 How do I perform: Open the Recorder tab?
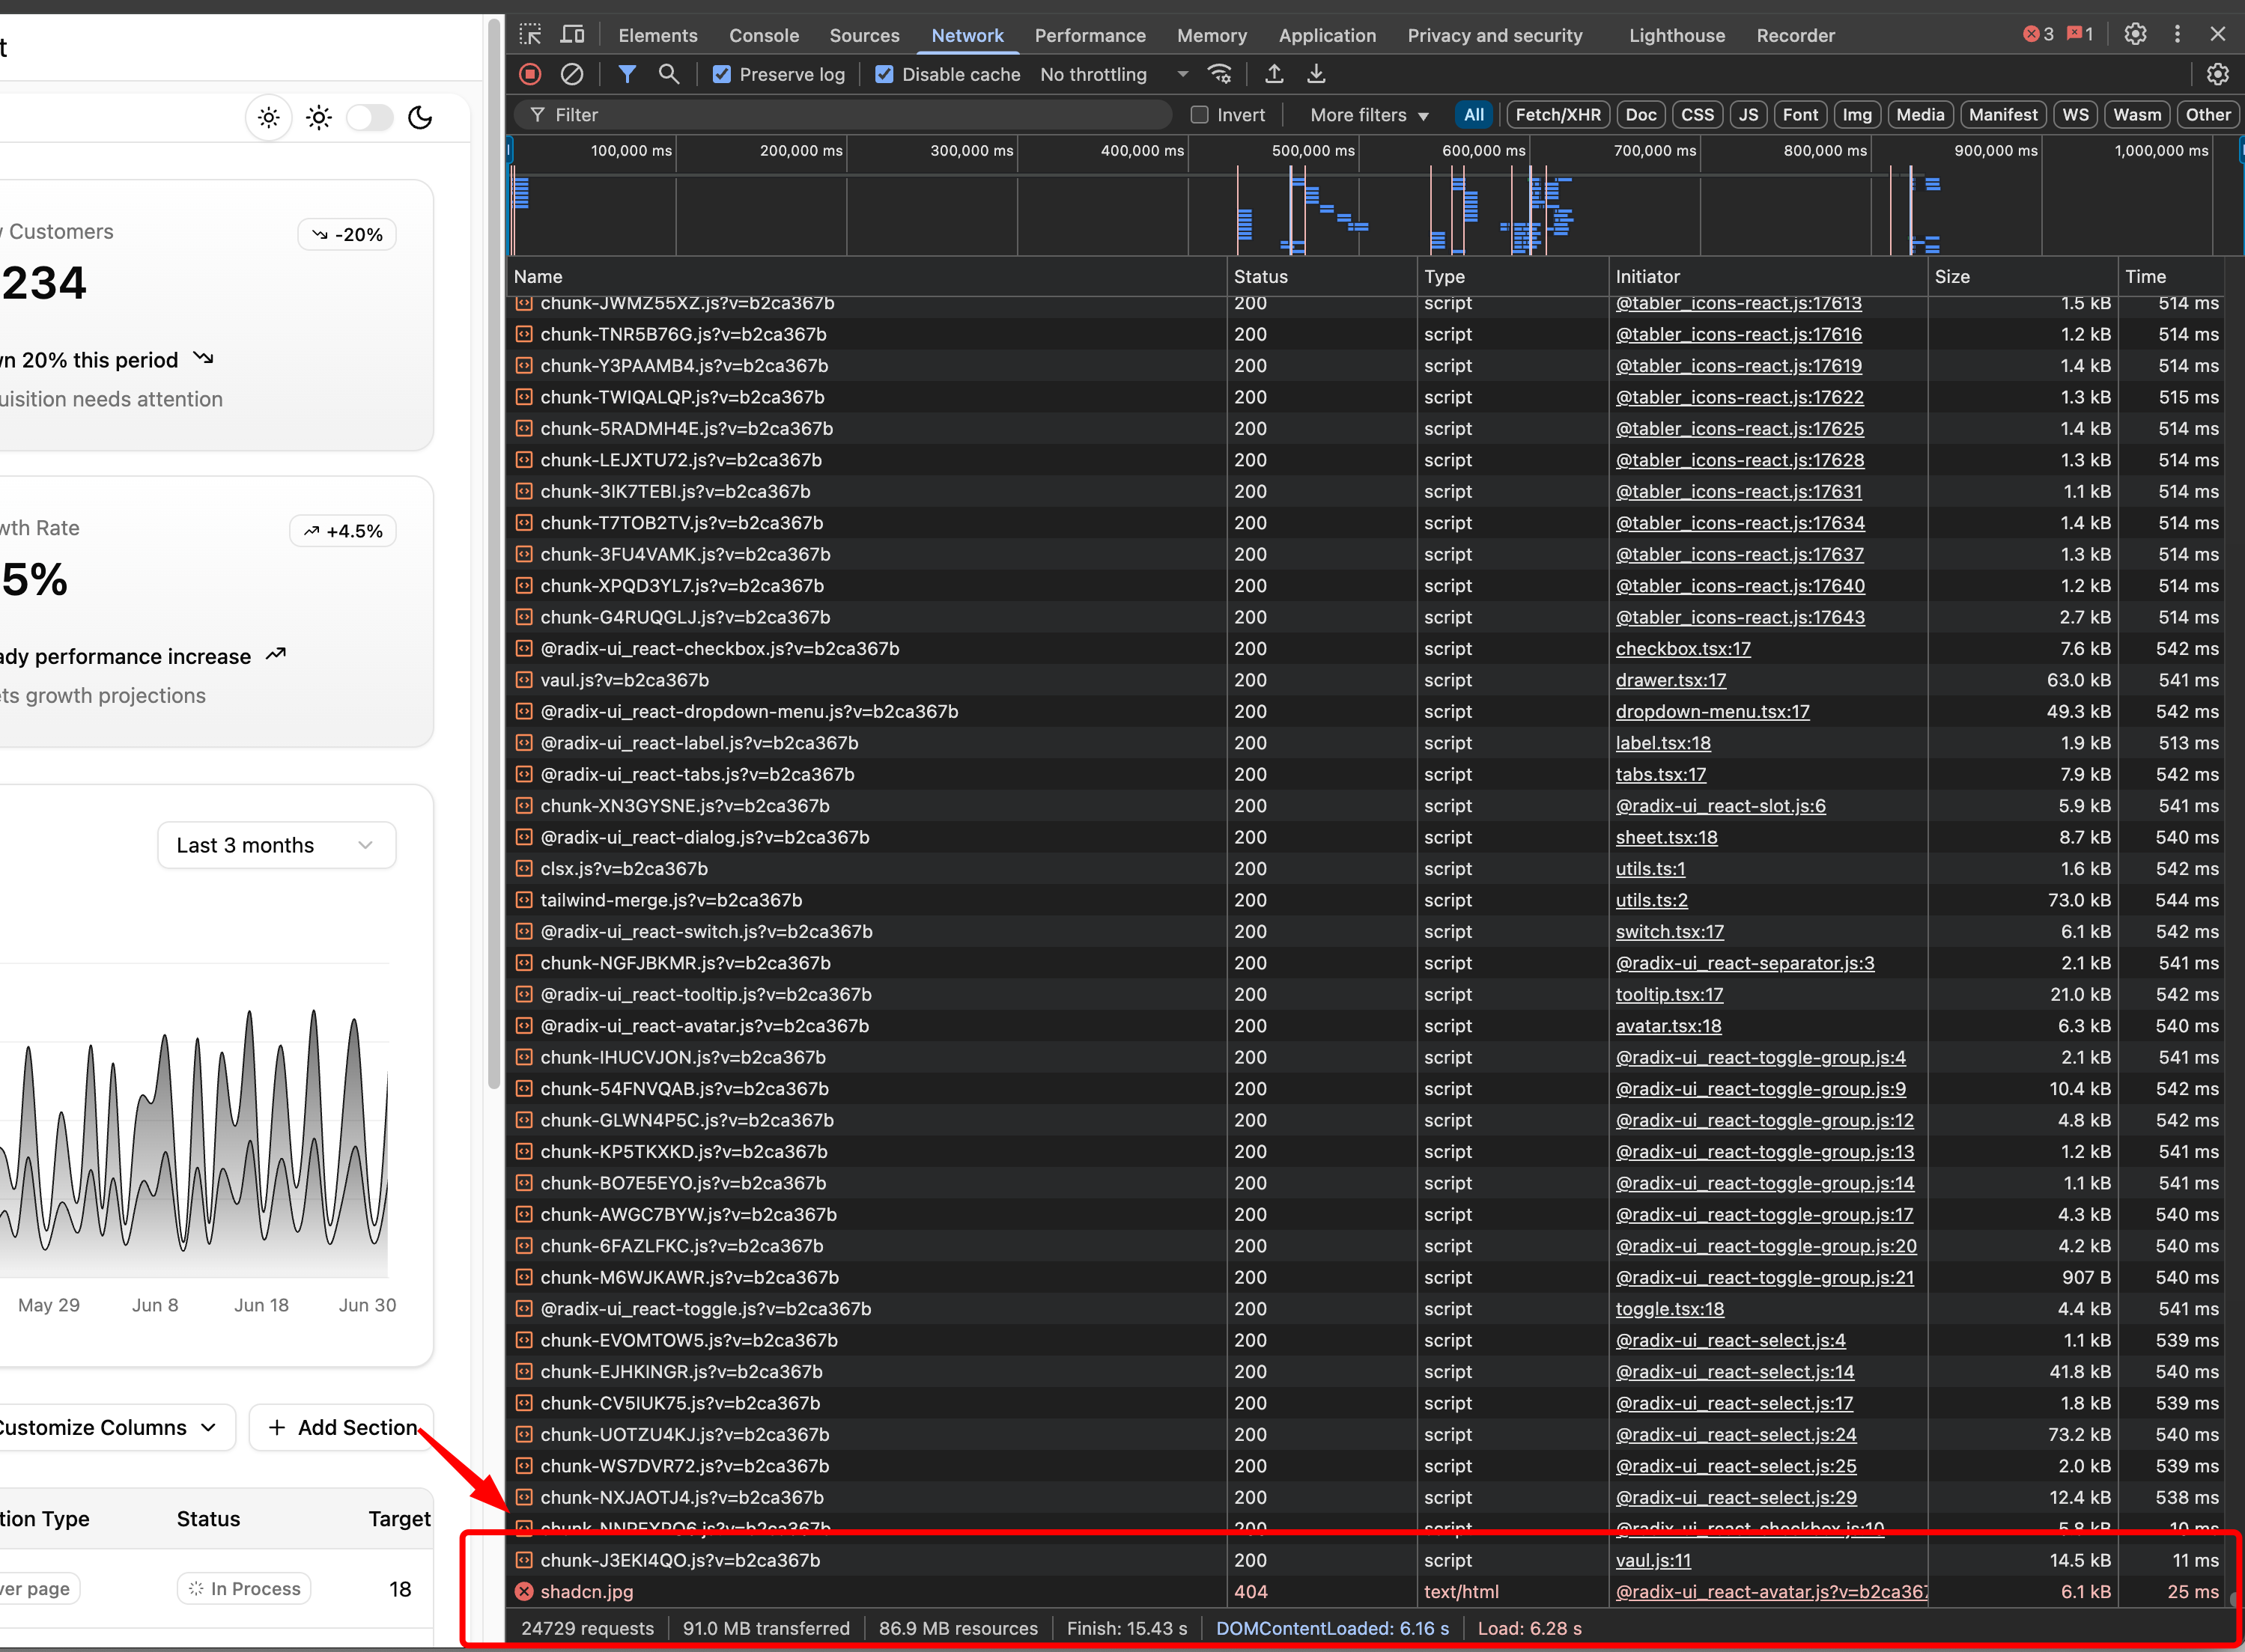(x=1795, y=35)
